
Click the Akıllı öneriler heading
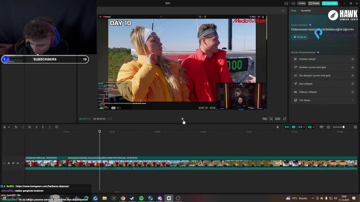coord(299,25)
